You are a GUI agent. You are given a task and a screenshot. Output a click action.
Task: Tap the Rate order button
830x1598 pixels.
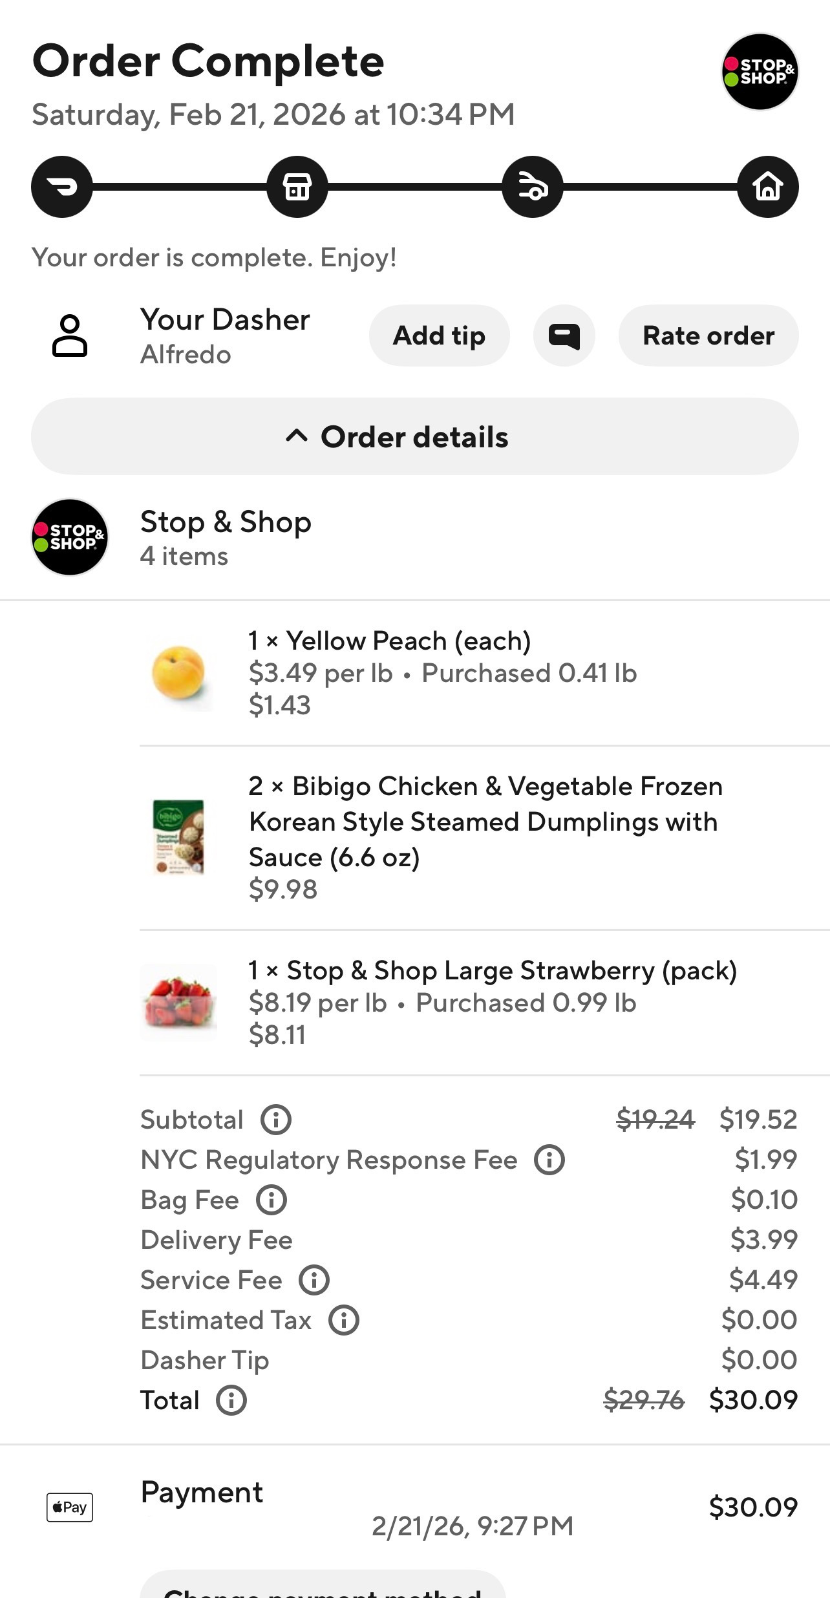708,336
